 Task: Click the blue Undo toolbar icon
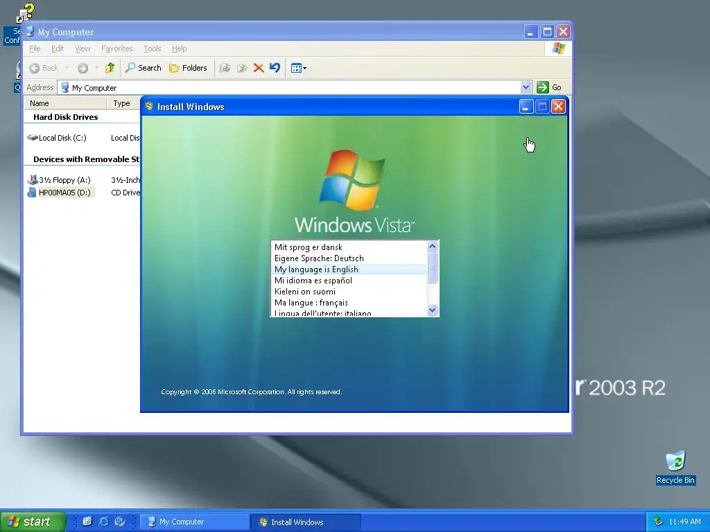coord(275,68)
